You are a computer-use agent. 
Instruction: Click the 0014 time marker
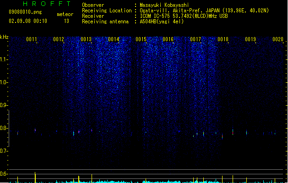click(114, 39)
